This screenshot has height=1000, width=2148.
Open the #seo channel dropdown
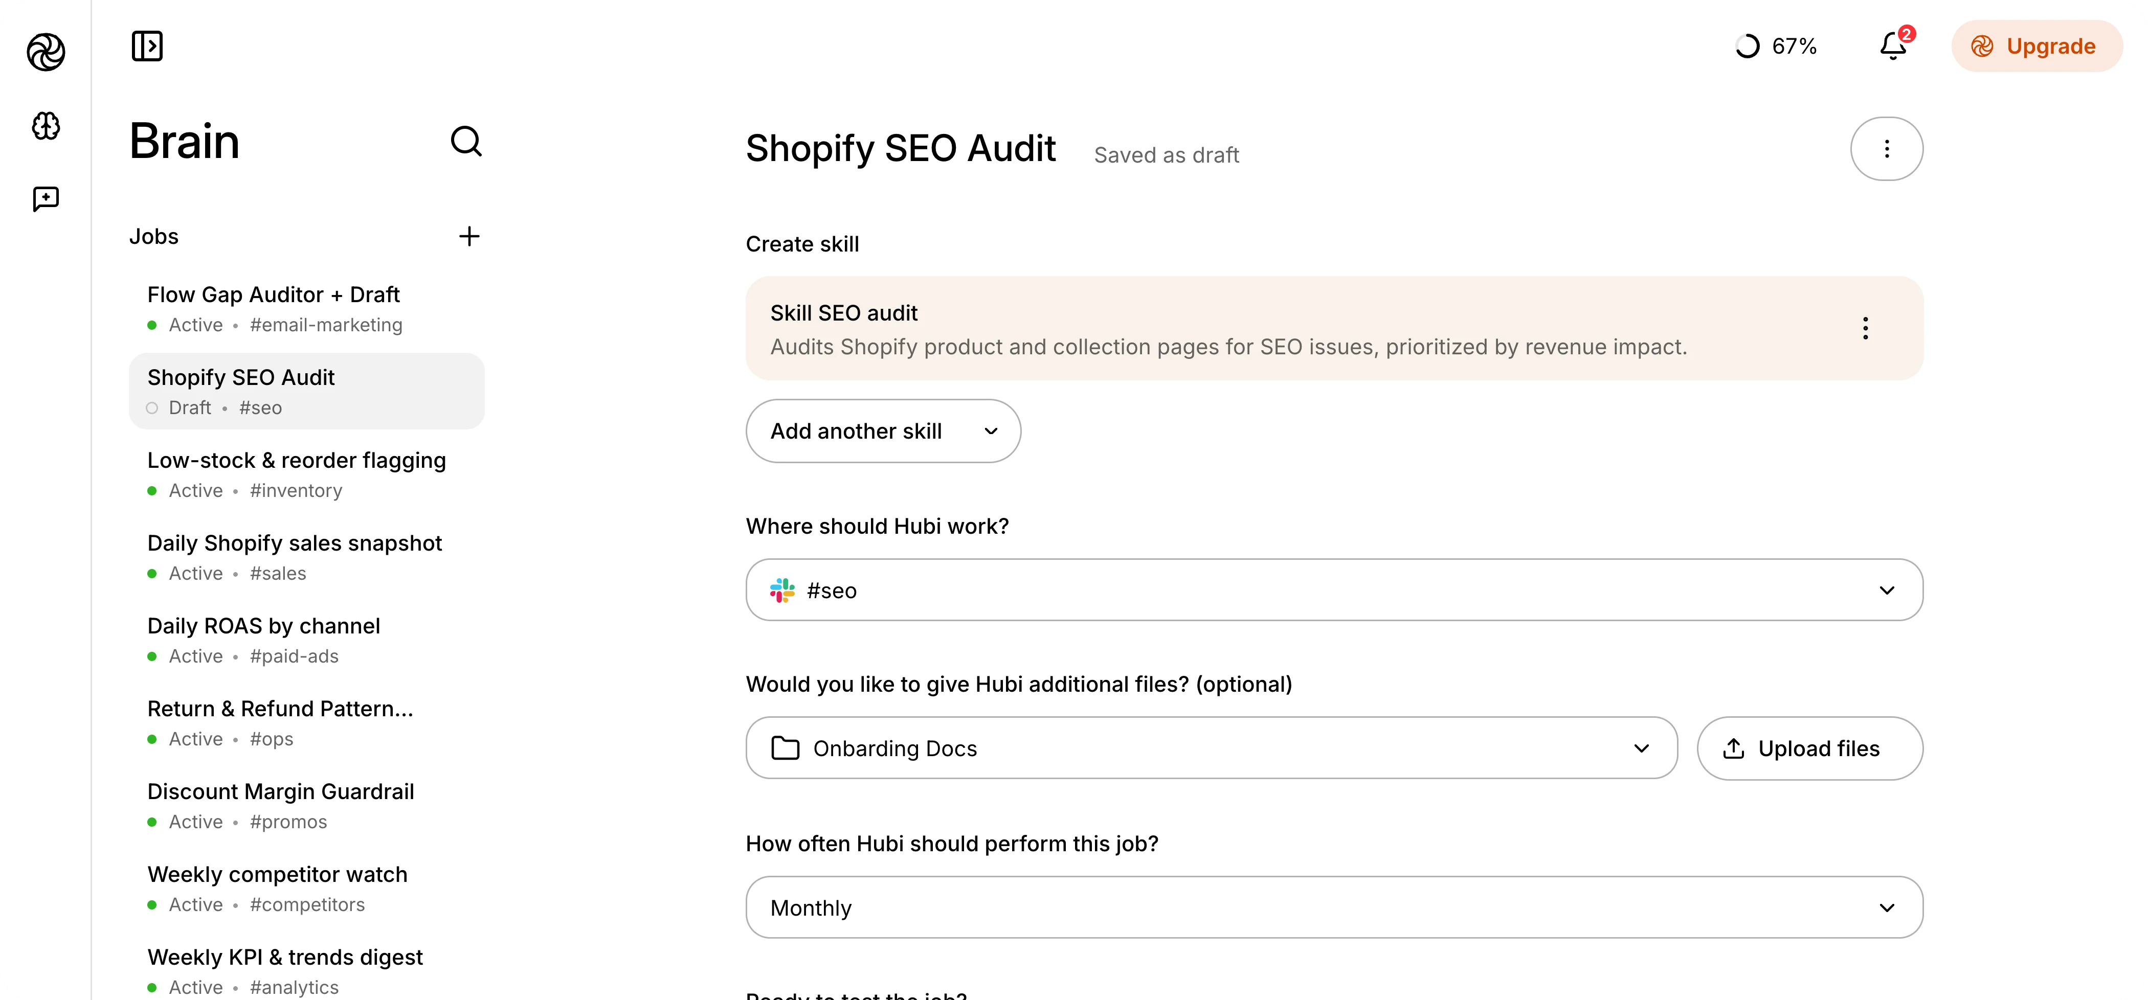tap(1334, 590)
